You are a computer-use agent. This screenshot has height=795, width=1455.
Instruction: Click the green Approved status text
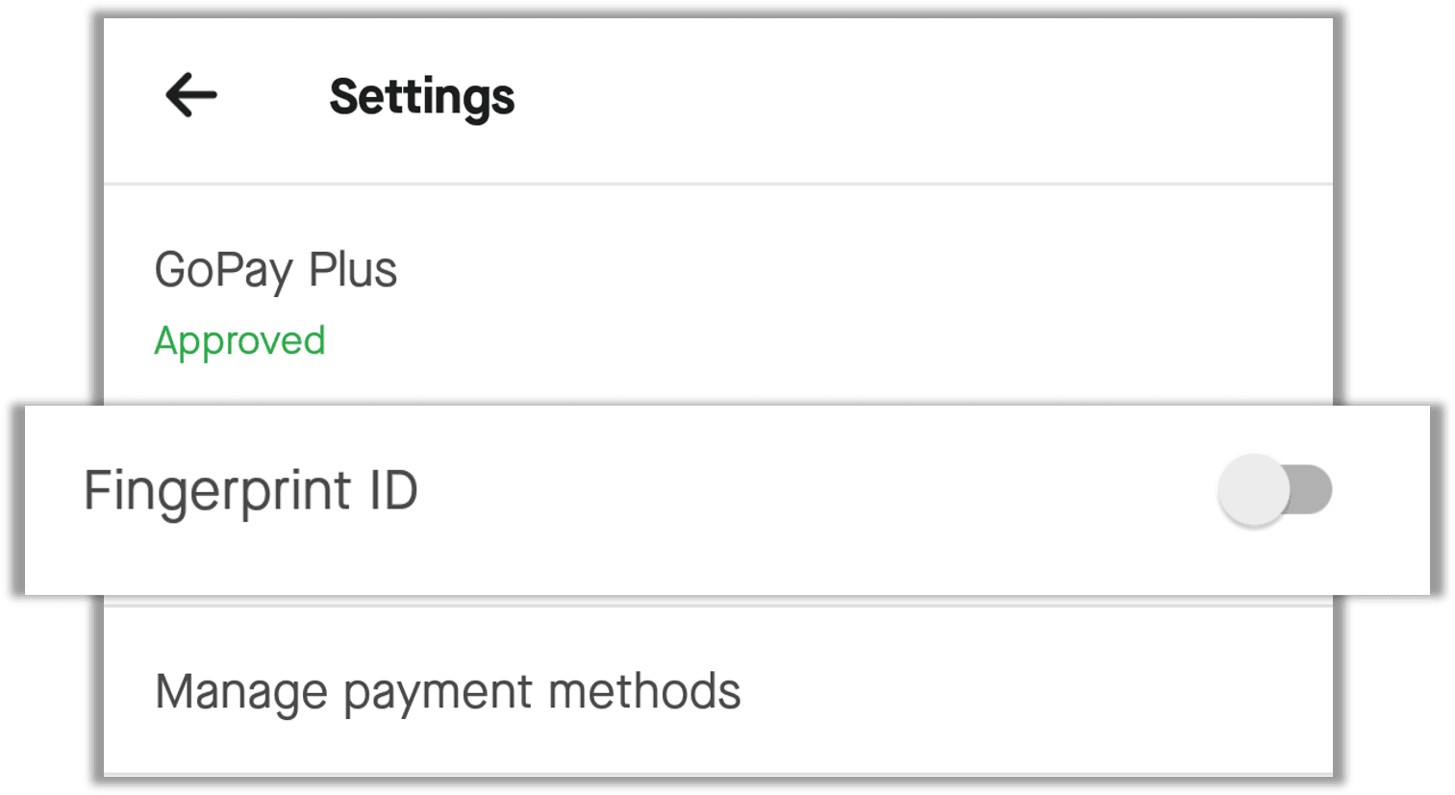[240, 341]
